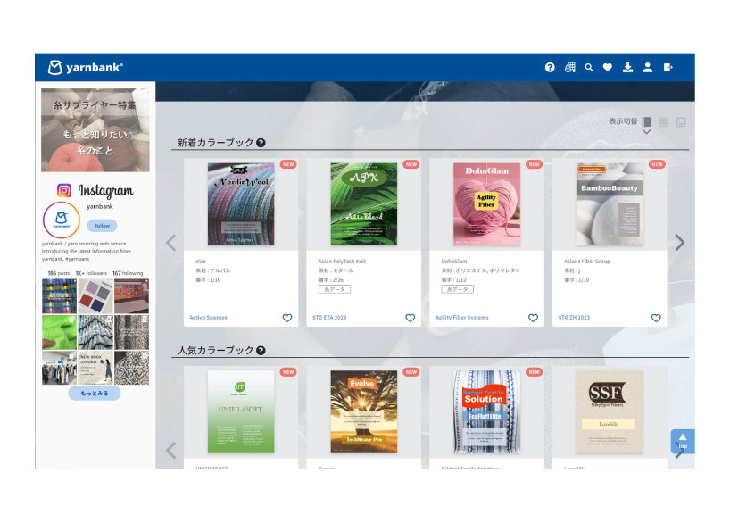730x523 pixels.
Task: Open the color swatch Instagram post thumbnail
Action: pos(95,296)
